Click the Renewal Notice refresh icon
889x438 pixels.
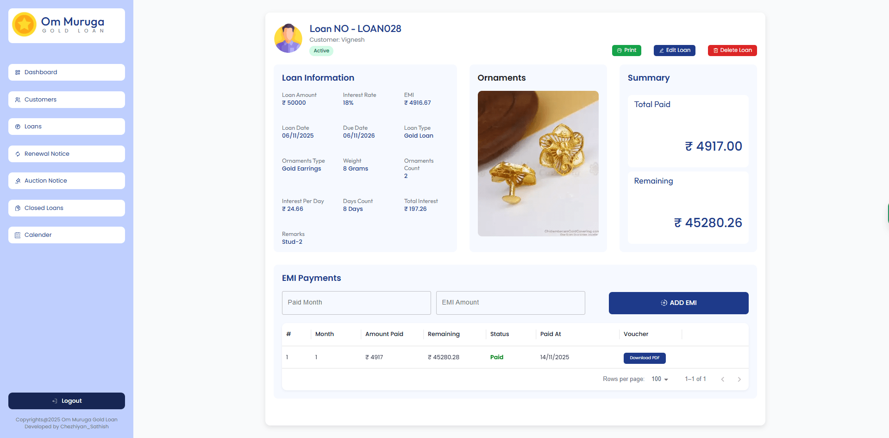(x=18, y=154)
